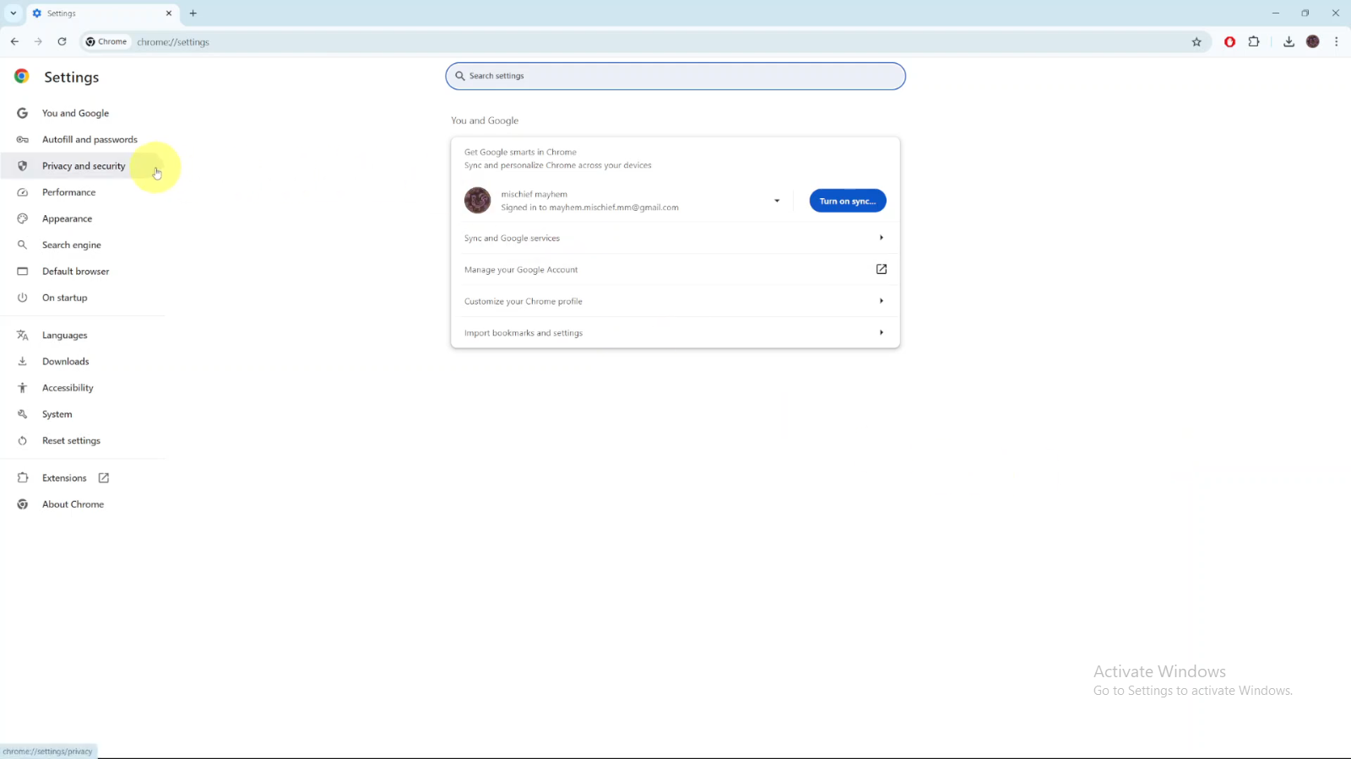Open Customize your Chrome profile row
The width and height of the screenshot is (1351, 759).
point(675,301)
